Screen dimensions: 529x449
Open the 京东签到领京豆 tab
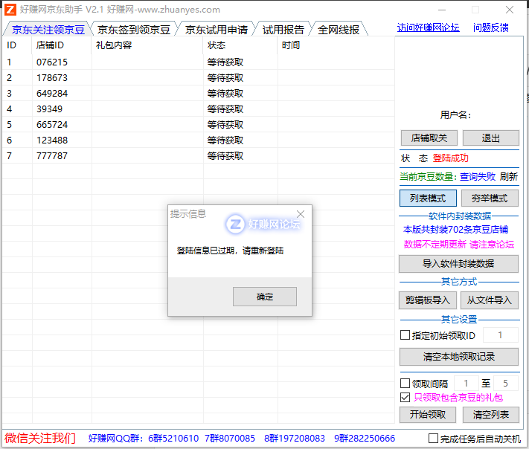coord(134,30)
